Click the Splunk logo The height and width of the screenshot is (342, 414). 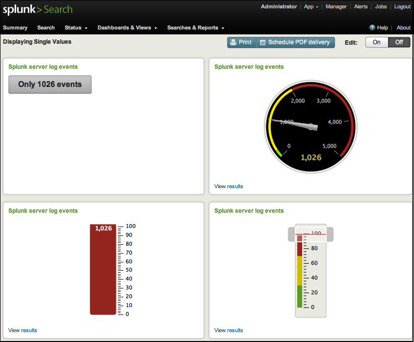37,9
